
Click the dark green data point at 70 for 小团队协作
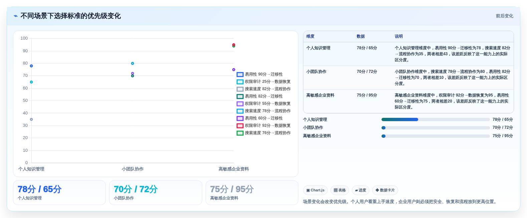click(133, 76)
